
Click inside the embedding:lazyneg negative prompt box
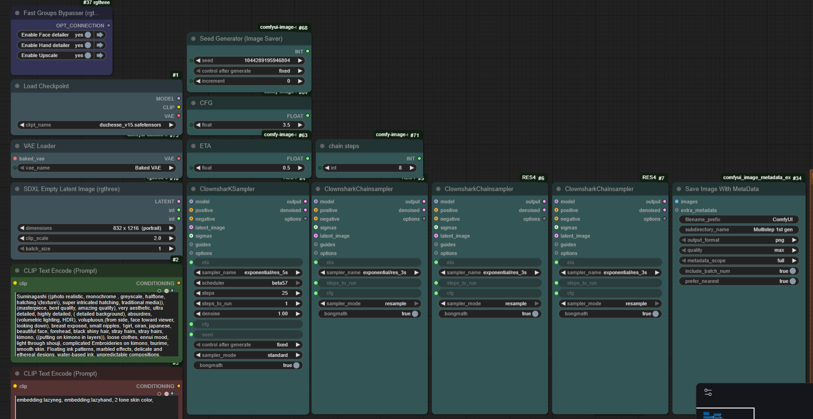click(97, 408)
